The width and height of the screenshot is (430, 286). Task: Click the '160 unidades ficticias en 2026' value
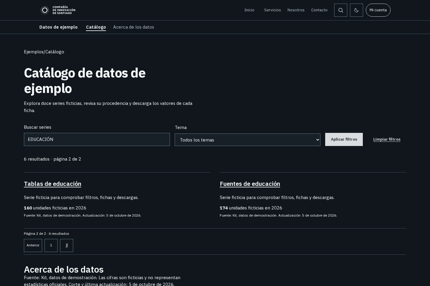[x=55, y=208]
